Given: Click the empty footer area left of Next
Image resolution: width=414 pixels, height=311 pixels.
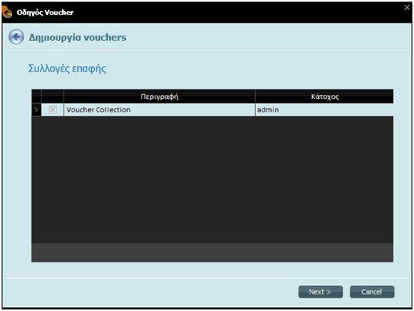Looking at the screenshot, I should (151, 291).
